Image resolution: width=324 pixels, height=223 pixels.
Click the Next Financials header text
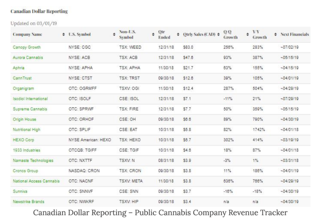click(295, 34)
